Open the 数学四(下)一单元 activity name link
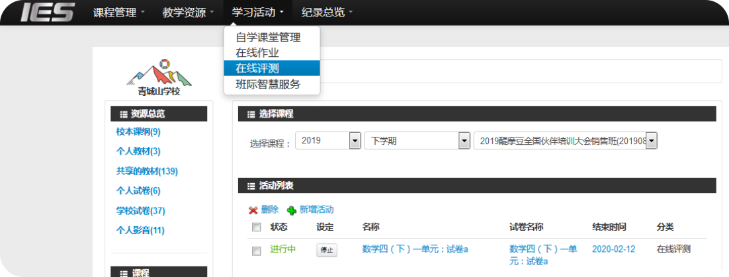This screenshot has height=277, width=729. pos(415,249)
